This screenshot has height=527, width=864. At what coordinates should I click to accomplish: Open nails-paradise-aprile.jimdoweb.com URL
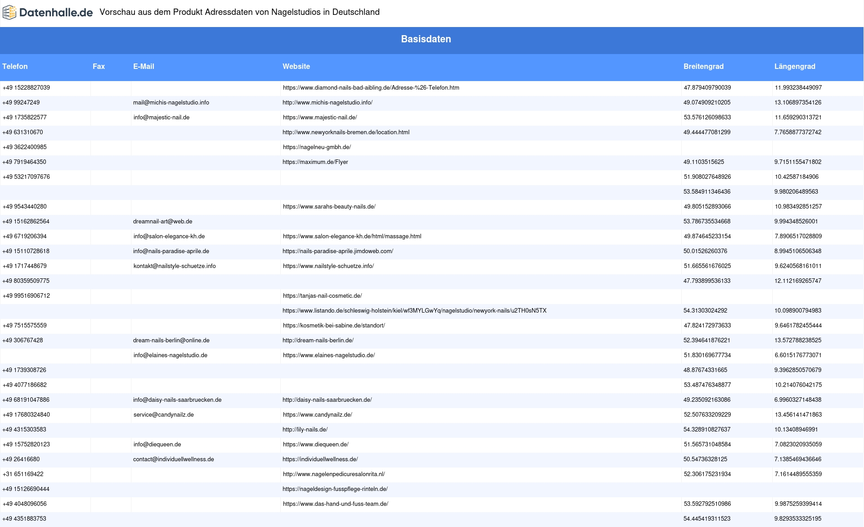coord(338,251)
